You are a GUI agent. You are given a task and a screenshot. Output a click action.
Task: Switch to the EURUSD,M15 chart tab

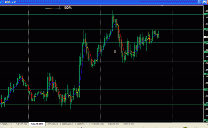(6, 124)
